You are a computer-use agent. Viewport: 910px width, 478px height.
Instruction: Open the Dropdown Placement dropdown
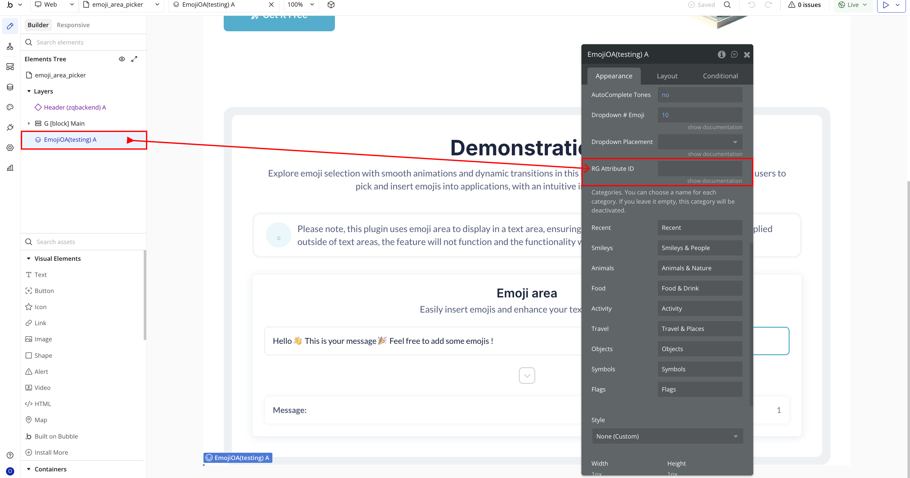(x=700, y=141)
